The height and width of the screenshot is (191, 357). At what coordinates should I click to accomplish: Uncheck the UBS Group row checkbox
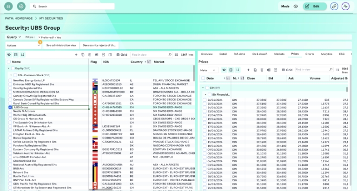coord(10,107)
